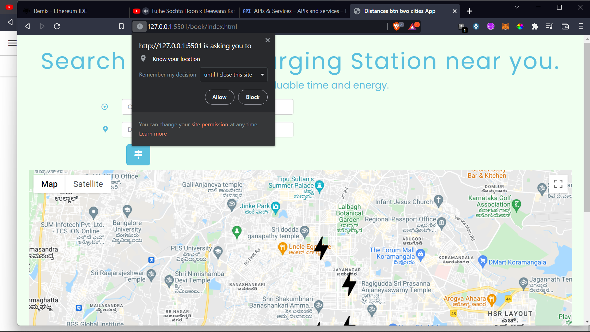Toggle the map fullscreen view icon
Screen dimensions: 590x332
coord(558,184)
